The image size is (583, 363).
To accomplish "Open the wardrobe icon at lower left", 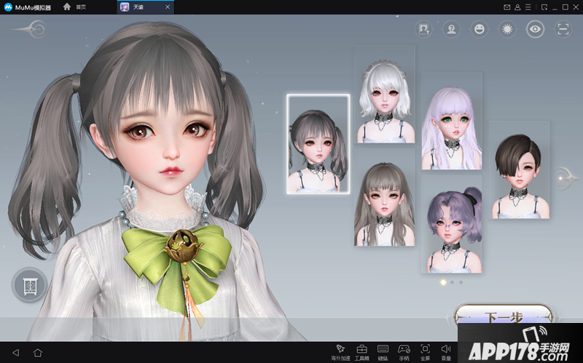I will (29, 284).
